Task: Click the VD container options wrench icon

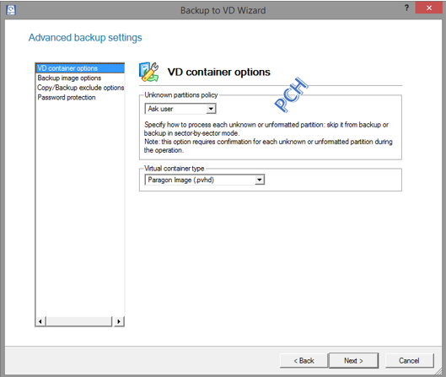Action: click(x=148, y=72)
